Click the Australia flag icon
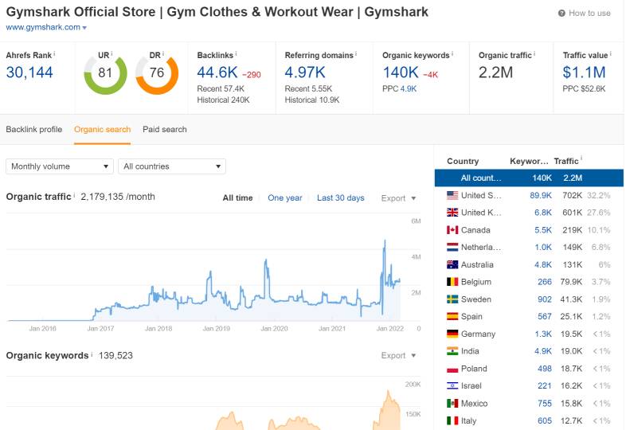 point(452,264)
